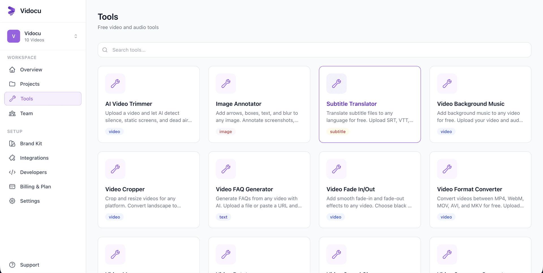Click the search tools input field

(x=255, y=50)
